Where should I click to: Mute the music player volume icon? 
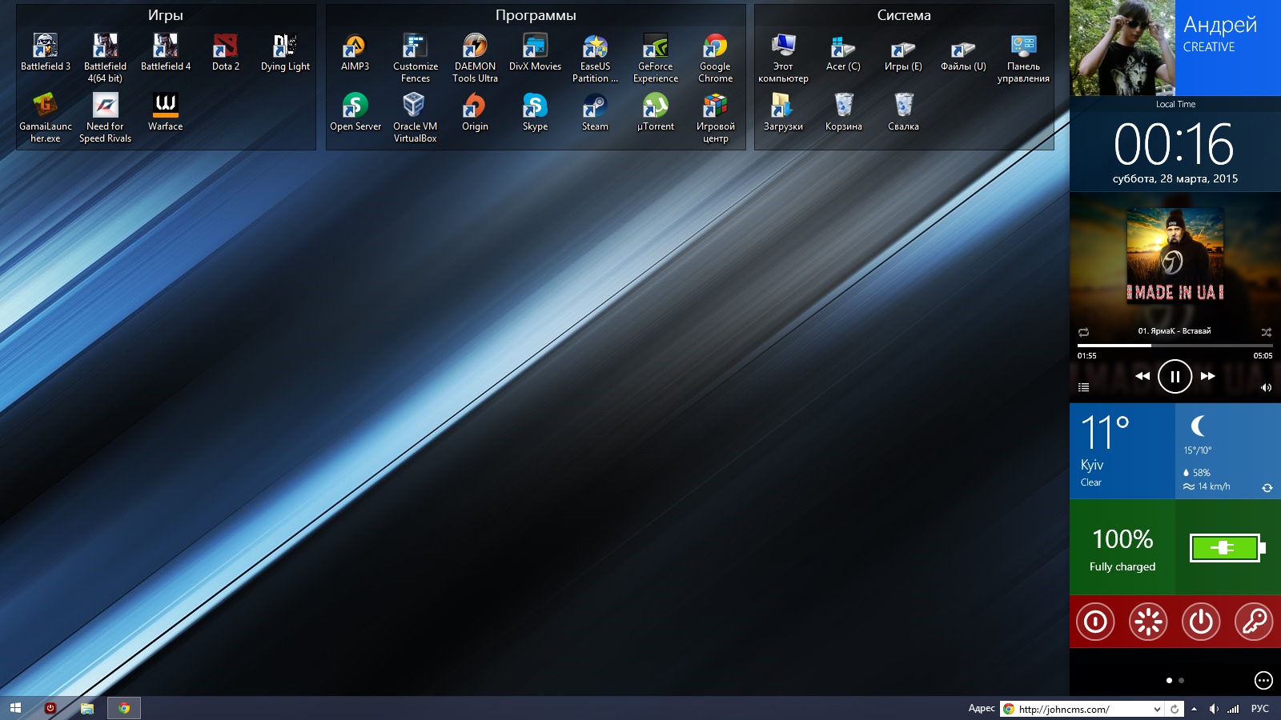point(1266,388)
